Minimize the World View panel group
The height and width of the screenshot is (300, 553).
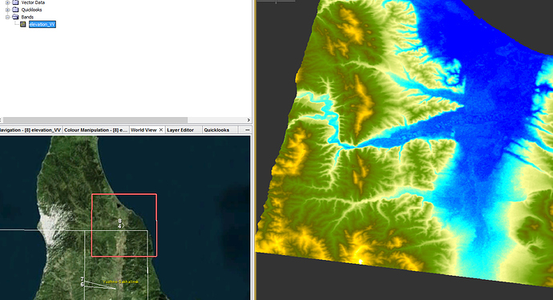click(248, 130)
